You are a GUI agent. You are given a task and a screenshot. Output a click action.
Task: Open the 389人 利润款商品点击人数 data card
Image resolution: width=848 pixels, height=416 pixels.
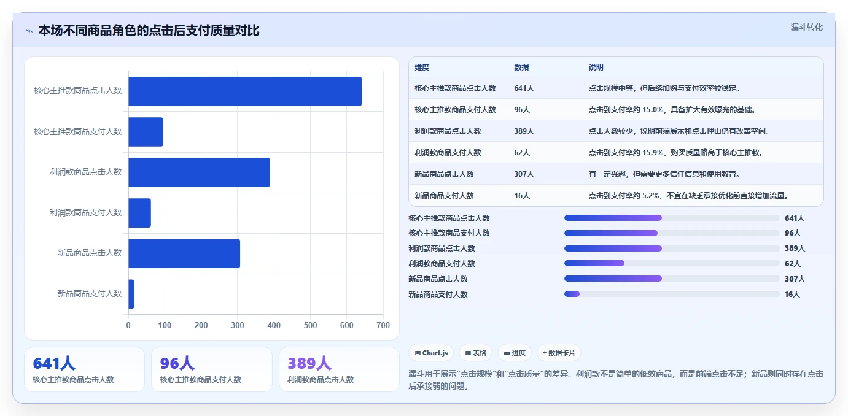[339, 369]
